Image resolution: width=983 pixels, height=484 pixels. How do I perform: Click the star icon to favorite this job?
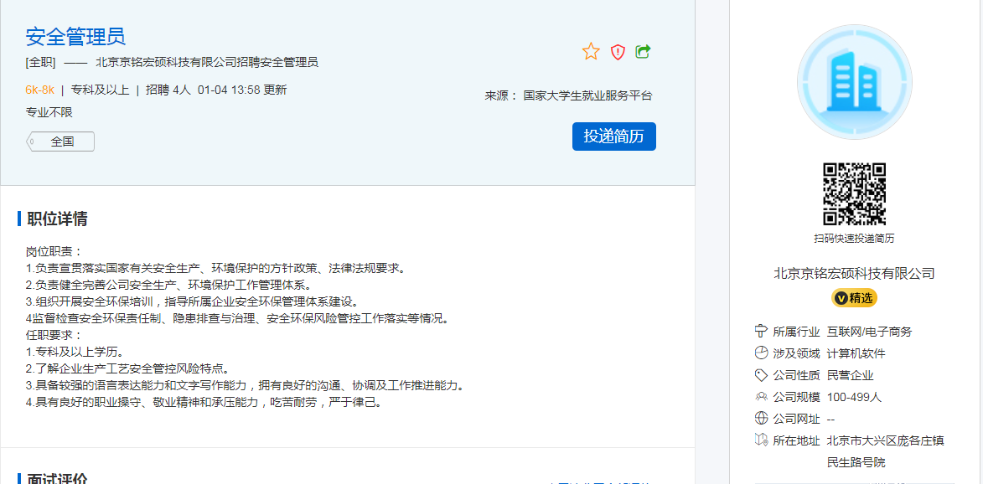click(591, 52)
